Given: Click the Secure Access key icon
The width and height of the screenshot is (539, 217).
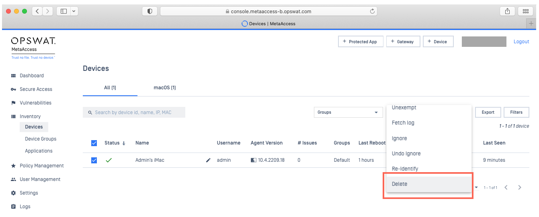Looking at the screenshot, I should (x=13, y=89).
